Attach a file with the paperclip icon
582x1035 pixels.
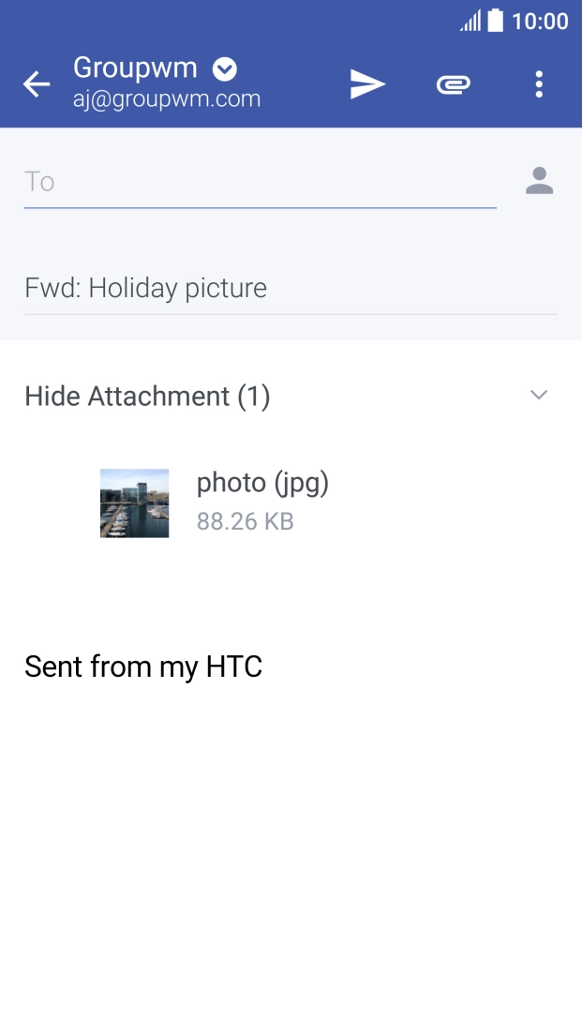(453, 84)
